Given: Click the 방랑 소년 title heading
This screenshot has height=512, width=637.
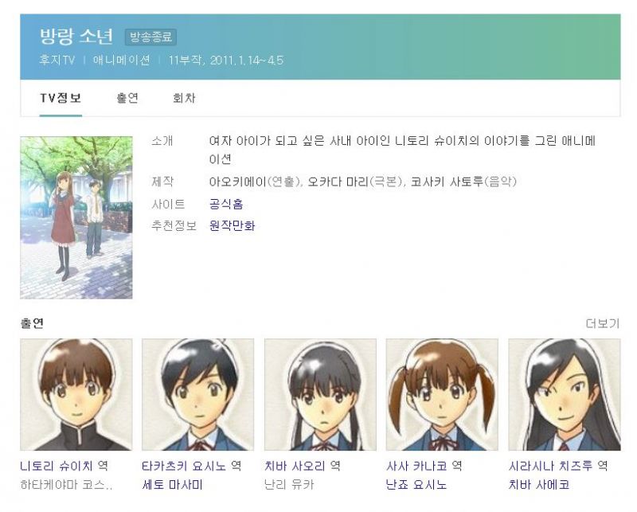Looking at the screenshot, I should [76, 36].
